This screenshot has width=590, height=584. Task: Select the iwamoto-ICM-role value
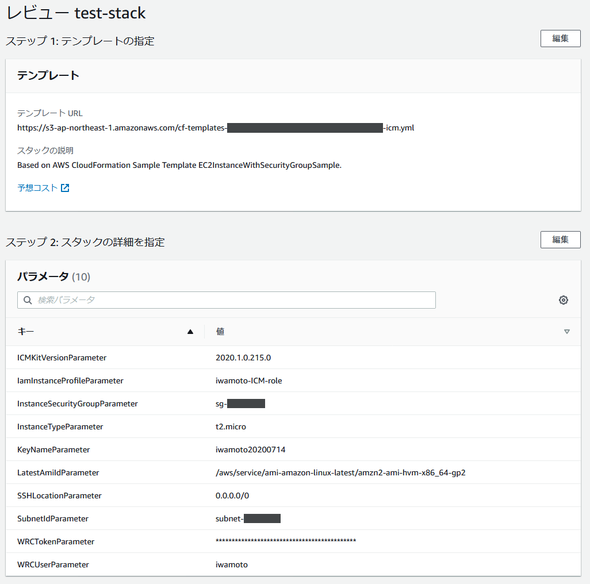[x=248, y=381]
